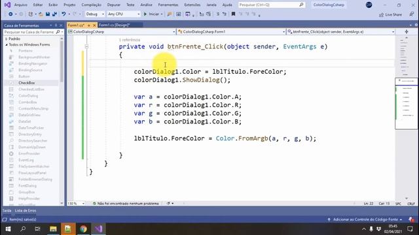Open the Lista de Erros panel tab

click(26, 210)
